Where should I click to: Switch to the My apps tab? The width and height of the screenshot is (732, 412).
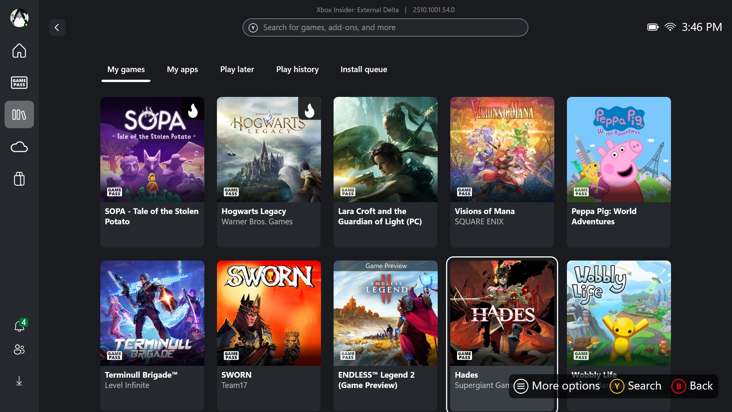pos(182,69)
